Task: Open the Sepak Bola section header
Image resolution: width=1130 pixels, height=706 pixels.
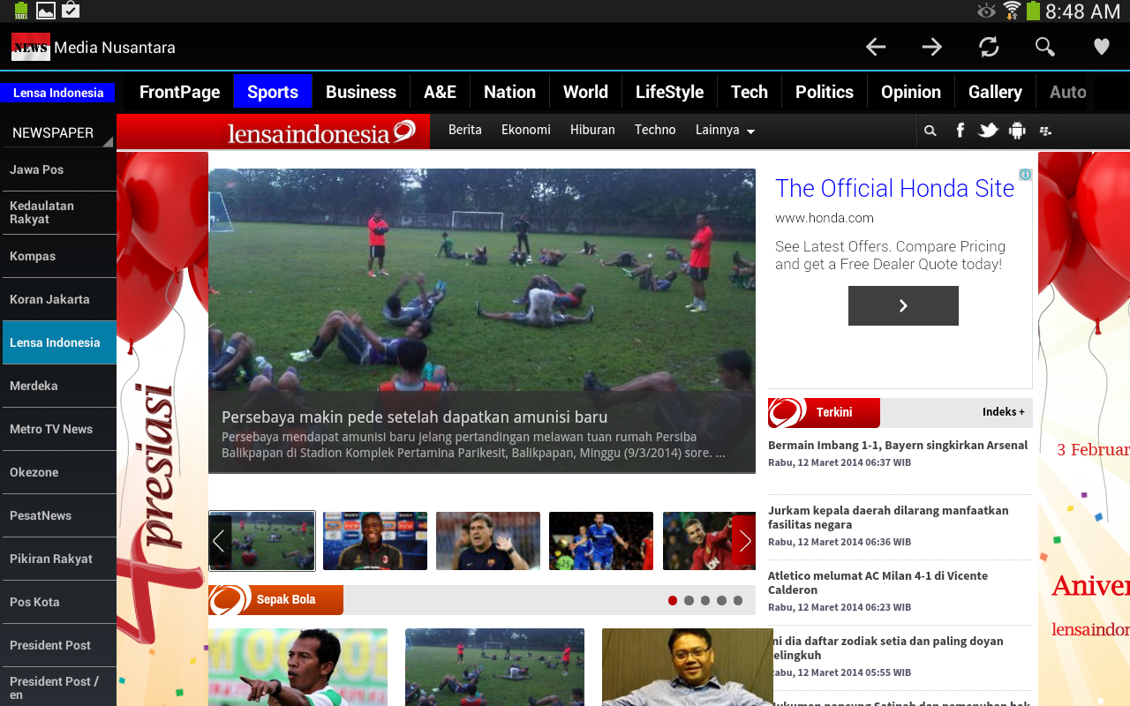Action: (x=275, y=600)
